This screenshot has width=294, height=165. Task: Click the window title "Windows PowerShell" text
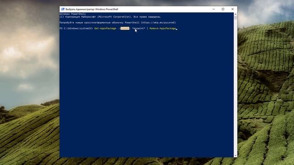107,9
